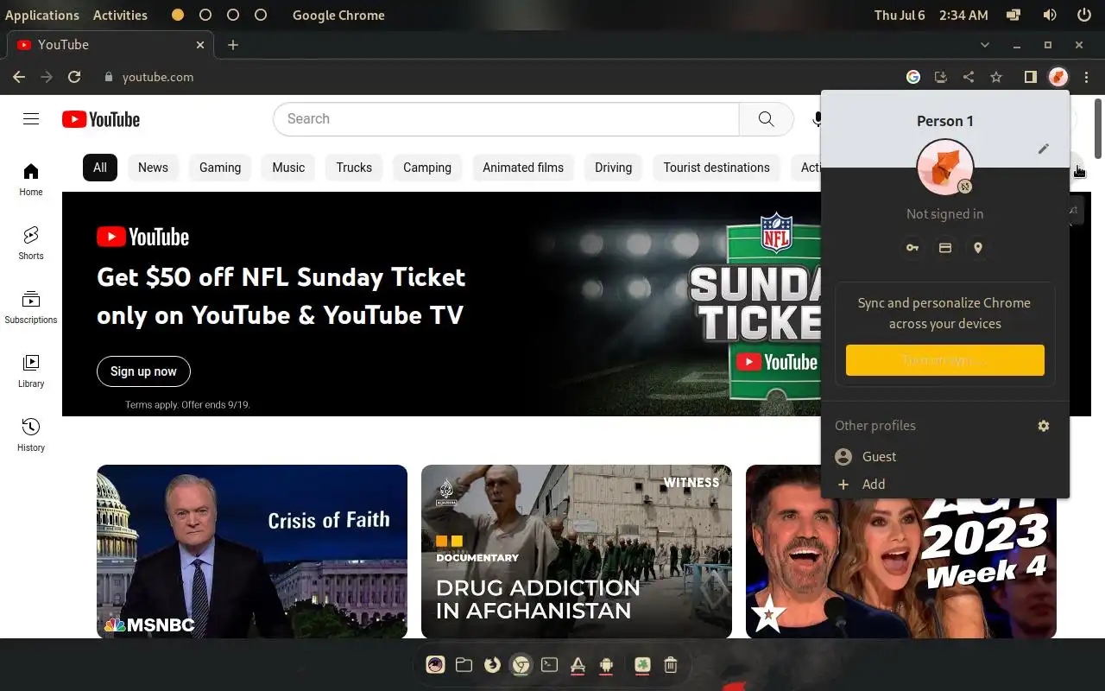Screen dimensions: 1105x691
Task: Add a new Chrome profile
Action: point(945,485)
